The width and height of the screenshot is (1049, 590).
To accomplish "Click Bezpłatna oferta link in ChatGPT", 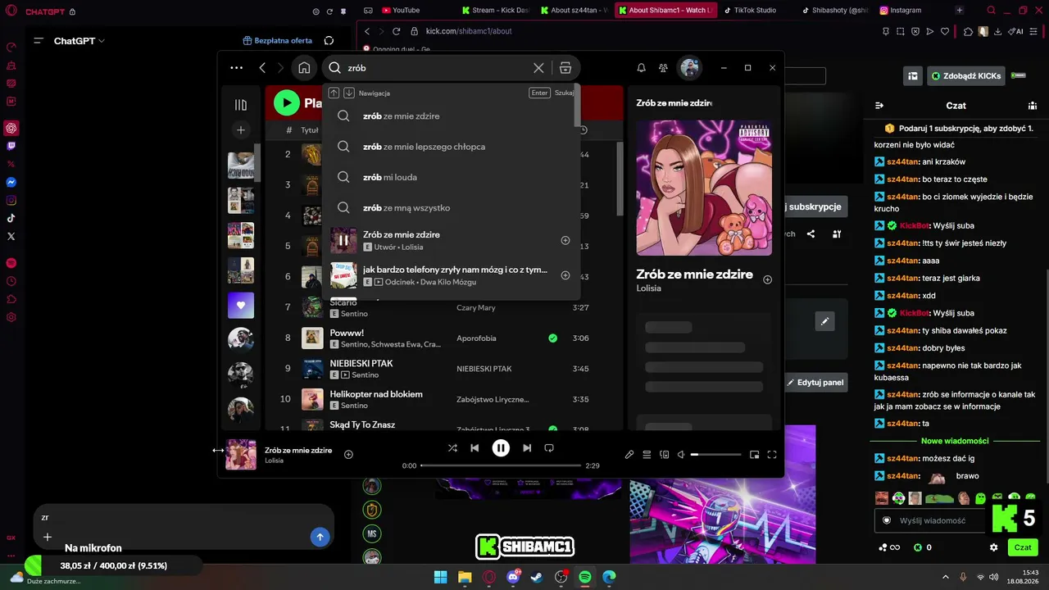I will (x=278, y=40).
